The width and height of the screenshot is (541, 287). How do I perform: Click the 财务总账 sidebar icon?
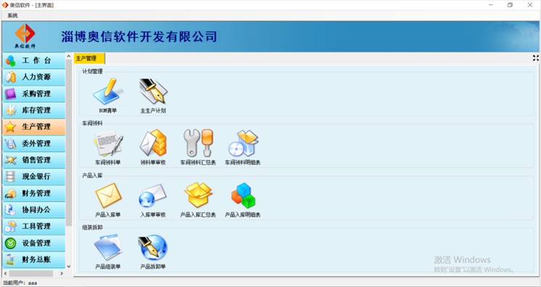pyautogui.click(x=10, y=259)
